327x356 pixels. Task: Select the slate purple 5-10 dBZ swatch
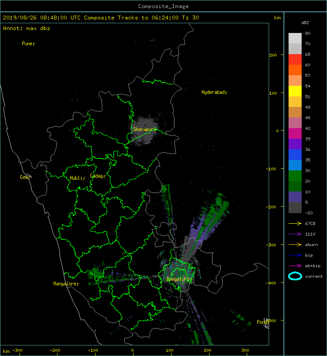pyautogui.click(x=295, y=197)
